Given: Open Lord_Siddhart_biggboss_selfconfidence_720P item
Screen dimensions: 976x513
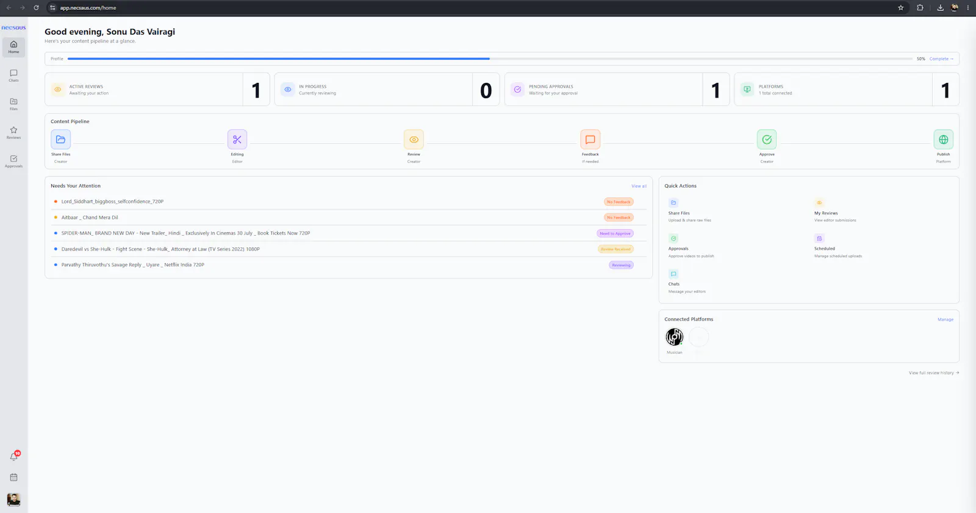Looking at the screenshot, I should point(348,202).
